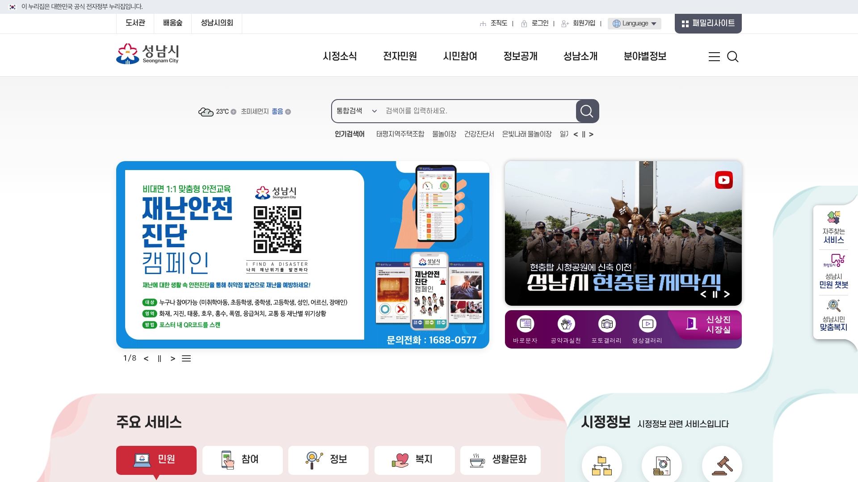Screen dimensions: 858x482
Task: Open 정보공개 main menu
Action: point(520,56)
